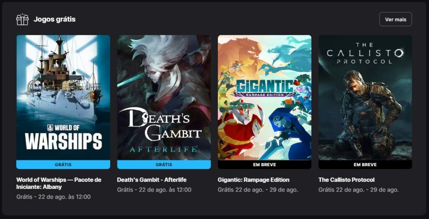Viewport: 429px width, 219px height.
Task: Click Callisto Protocol free dates text
Action: coord(359,190)
